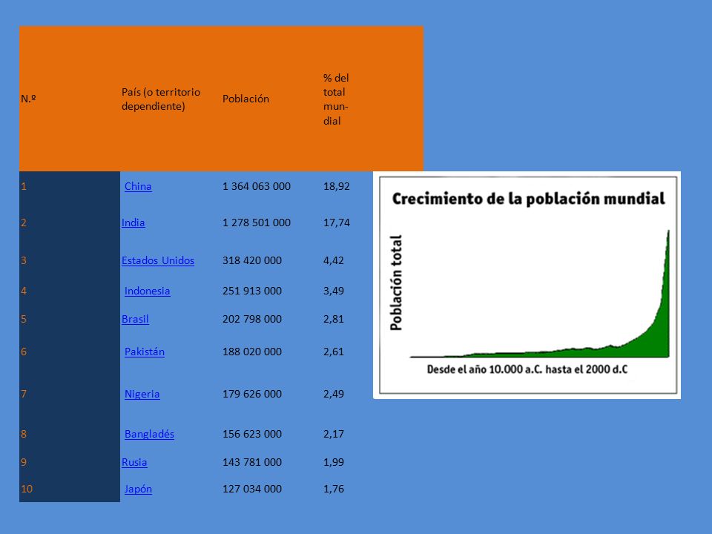Click the percentage 3,49
Image resolution: width=712 pixels, height=534 pixels.
tap(333, 291)
